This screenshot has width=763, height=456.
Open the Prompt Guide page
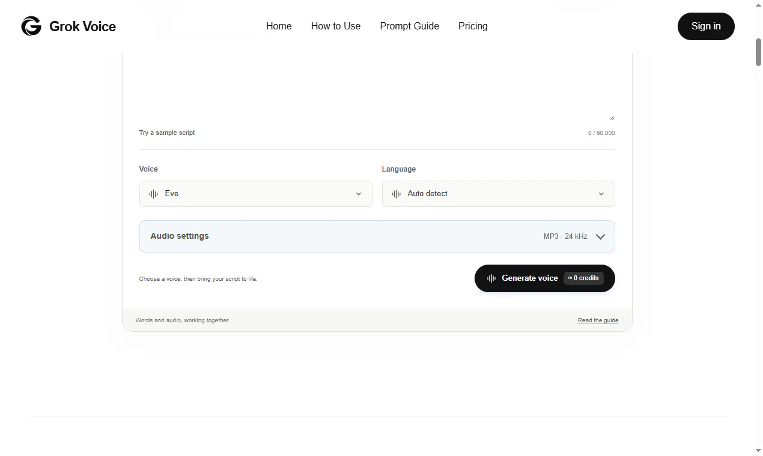(410, 26)
